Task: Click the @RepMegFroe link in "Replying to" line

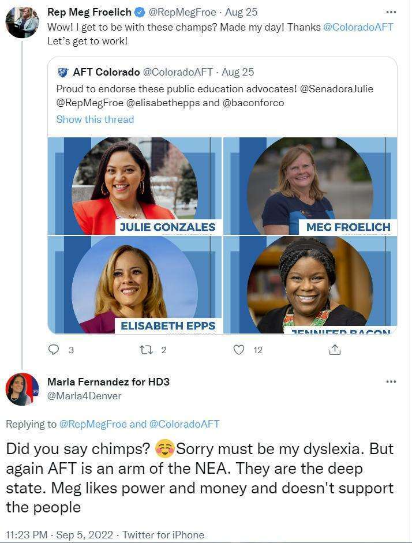Action: click(x=93, y=424)
